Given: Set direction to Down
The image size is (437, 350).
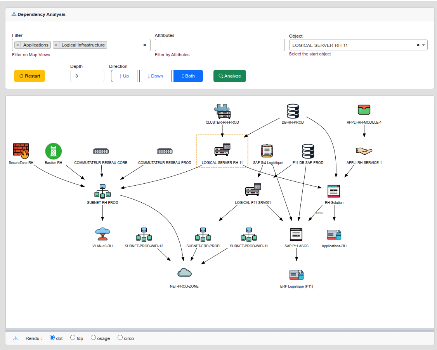Looking at the screenshot, I should pos(155,76).
